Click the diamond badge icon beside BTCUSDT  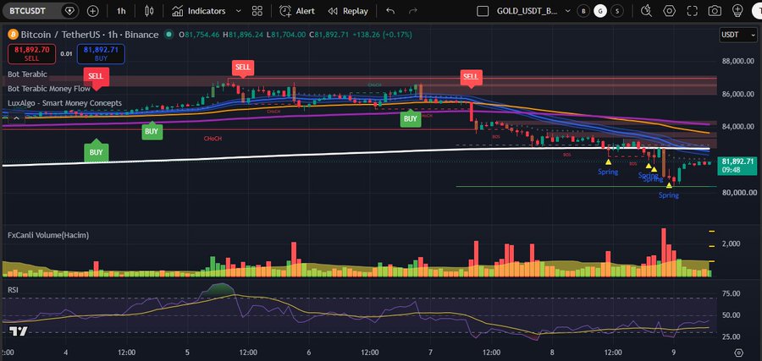point(69,10)
